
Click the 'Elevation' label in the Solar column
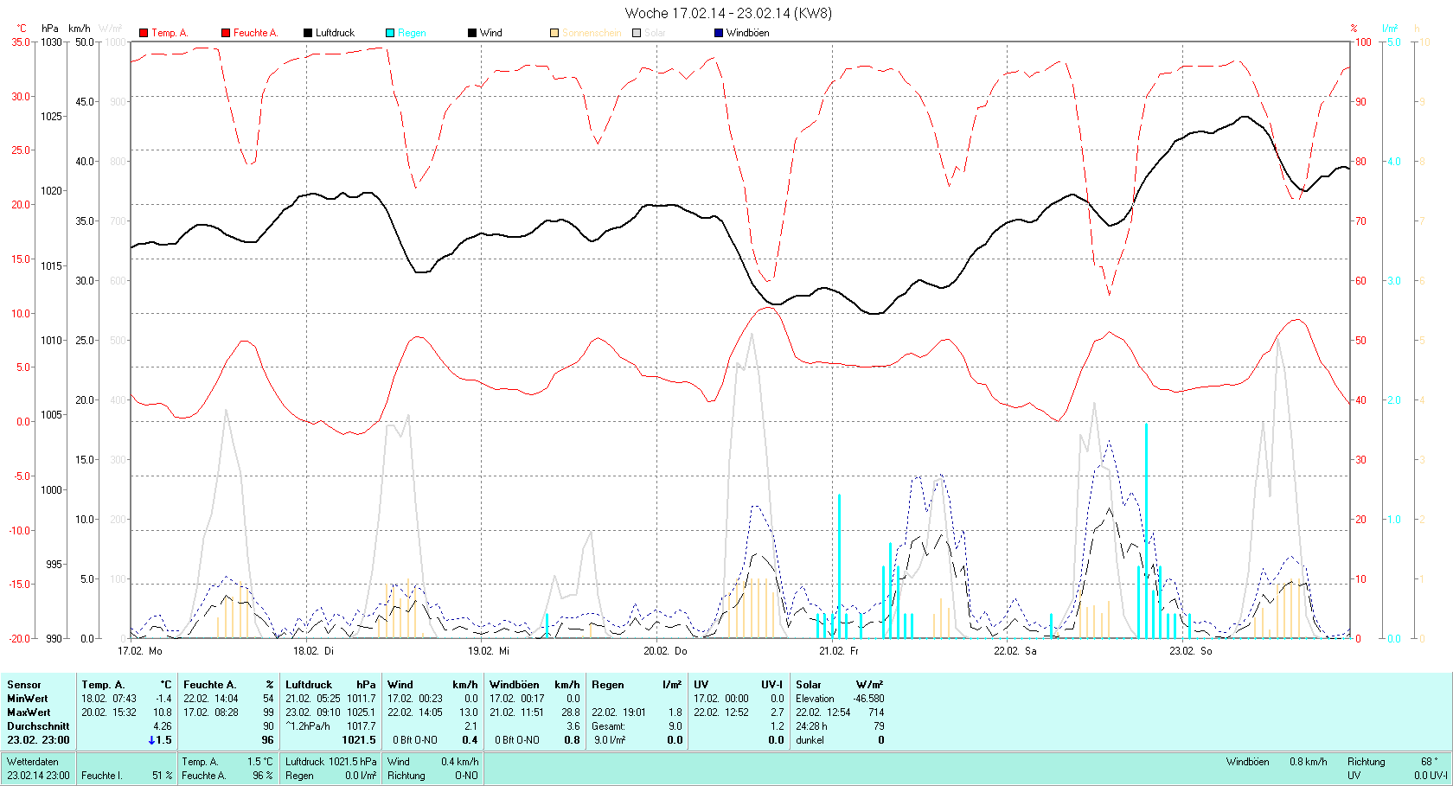point(815,698)
